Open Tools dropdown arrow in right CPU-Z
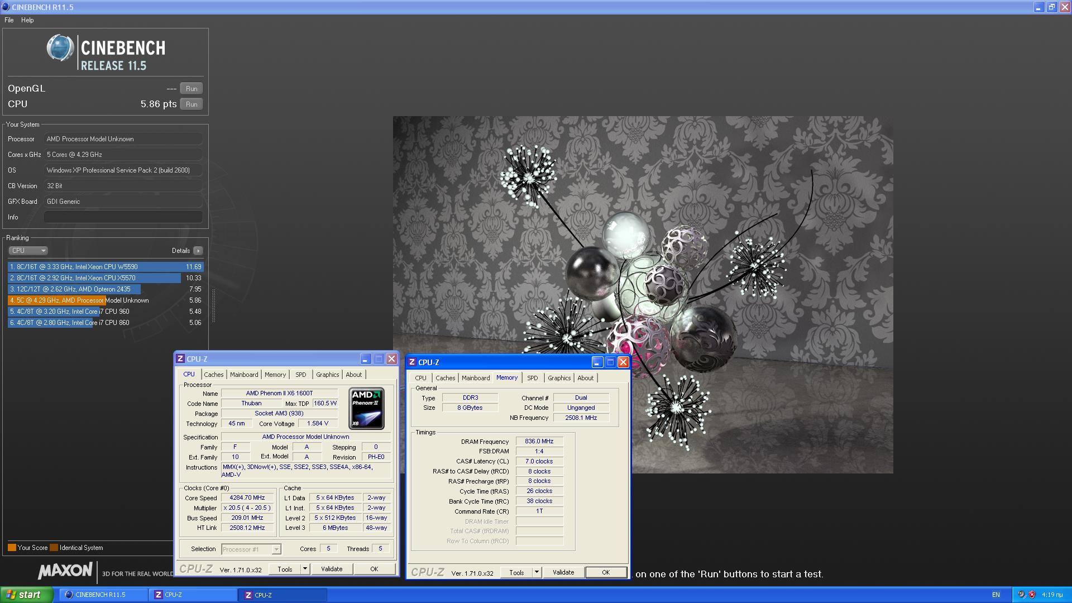This screenshot has width=1072, height=603. tap(537, 573)
